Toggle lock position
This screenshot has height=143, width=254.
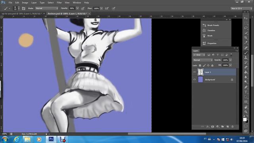pos(208,65)
